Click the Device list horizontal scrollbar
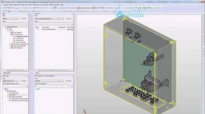 54,70
